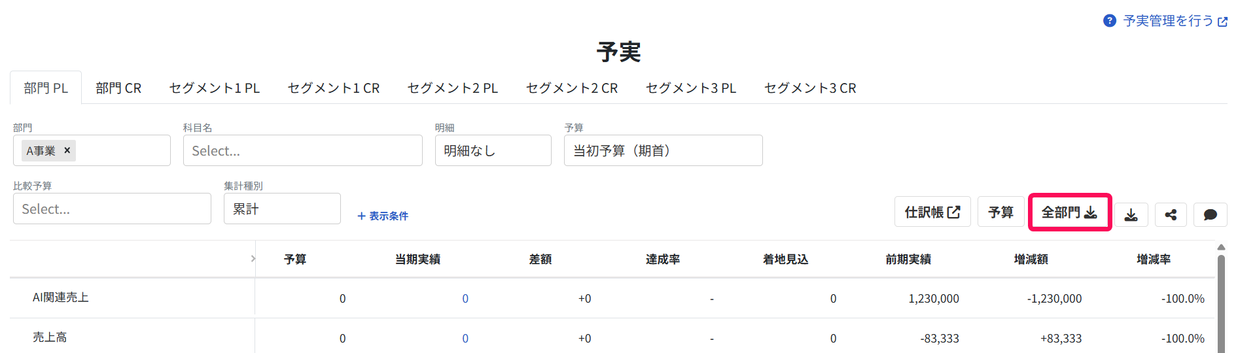
Task: Click the 予算 button in the toolbar
Action: coord(1001,212)
